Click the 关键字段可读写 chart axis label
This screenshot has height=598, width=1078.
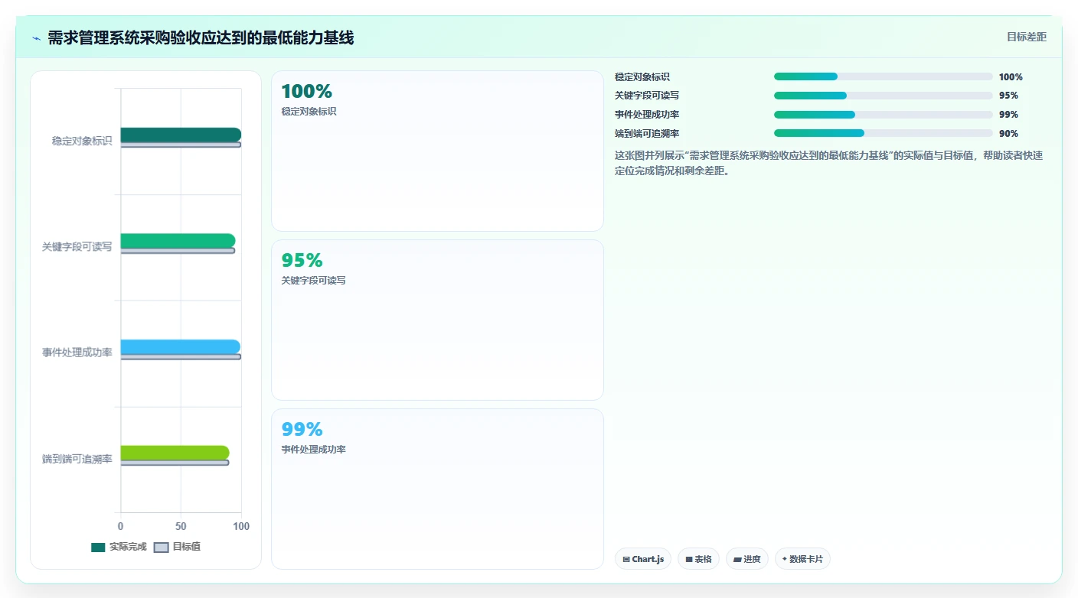tap(77, 247)
